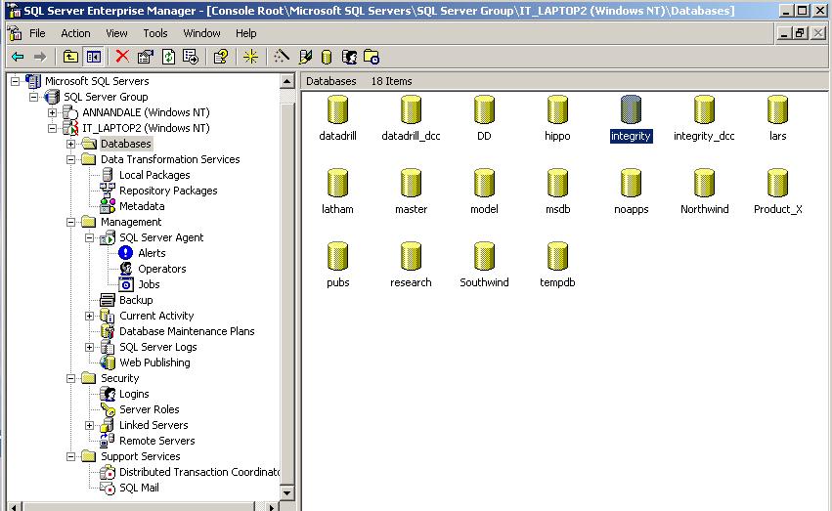This screenshot has width=832, height=511.
Task: Select Database Maintenance Plans
Action: click(187, 331)
